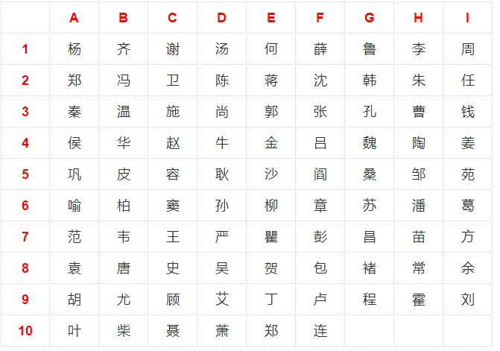Select the character 瞿 in row 7

pos(271,237)
